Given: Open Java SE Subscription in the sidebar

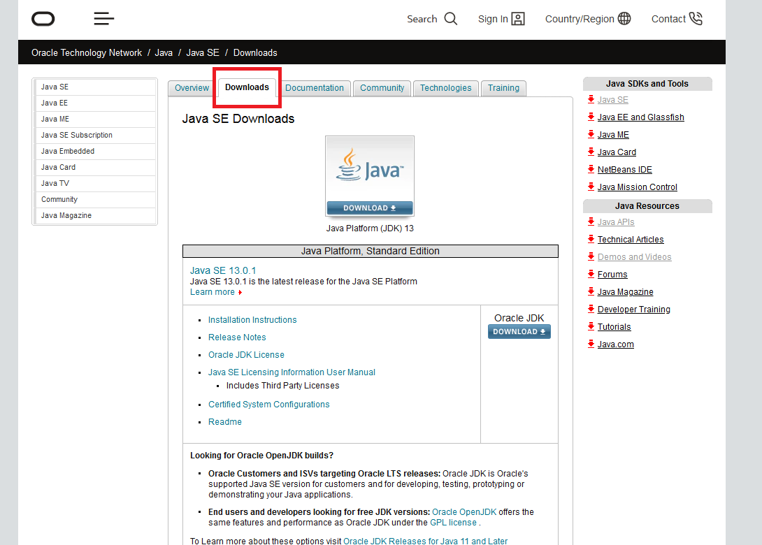Looking at the screenshot, I should [x=96, y=135].
